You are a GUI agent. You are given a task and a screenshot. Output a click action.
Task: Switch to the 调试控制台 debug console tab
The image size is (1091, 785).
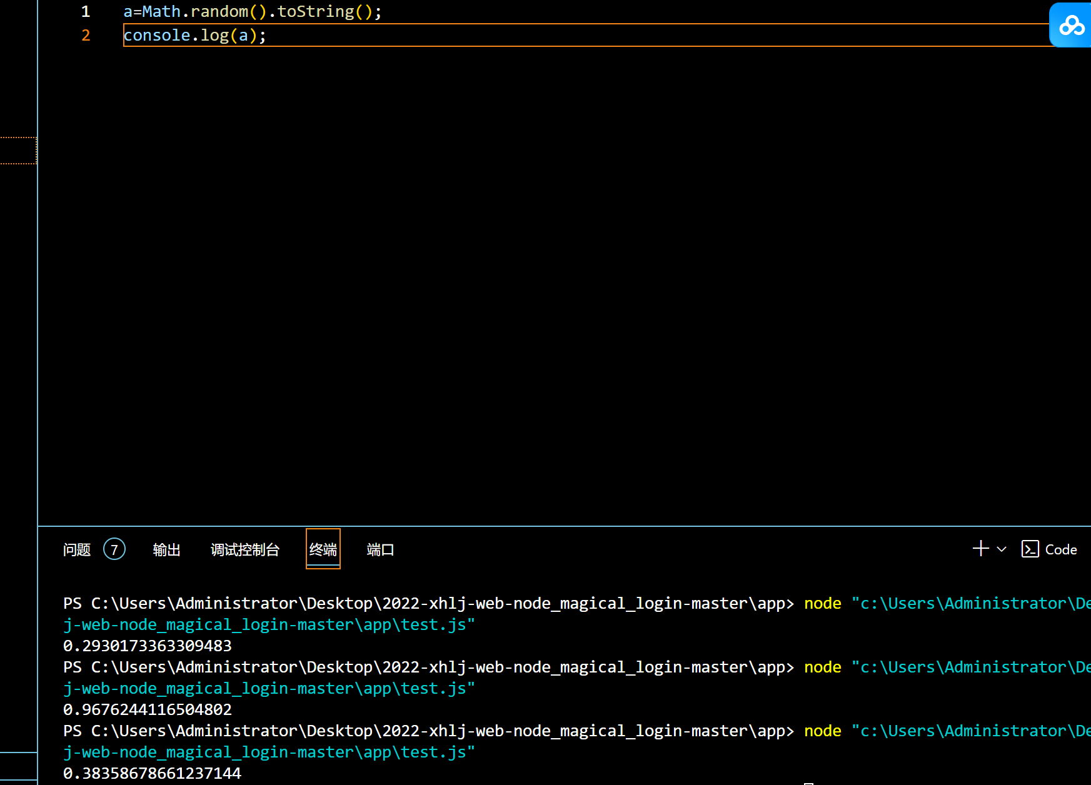tap(245, 549)
